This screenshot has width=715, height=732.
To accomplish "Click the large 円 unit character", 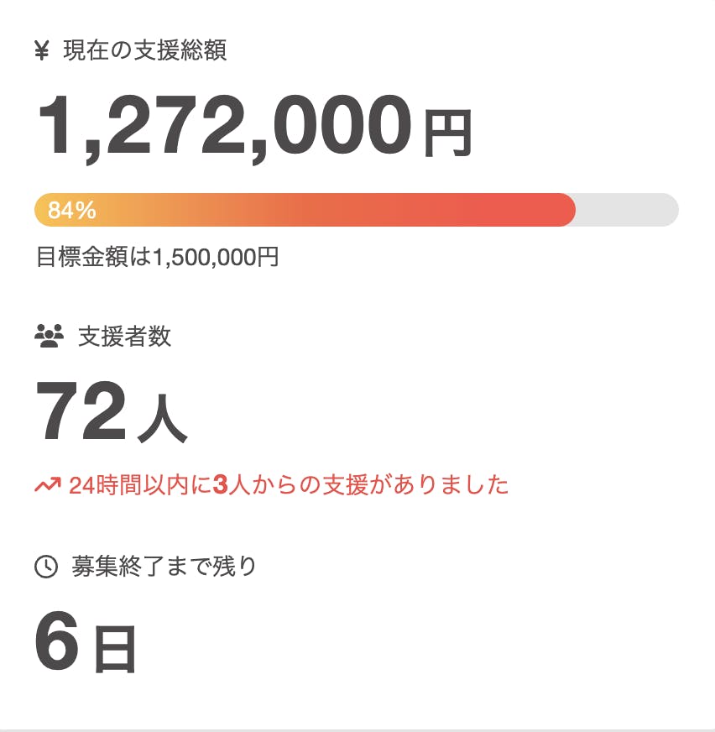I will pos(447,134).
